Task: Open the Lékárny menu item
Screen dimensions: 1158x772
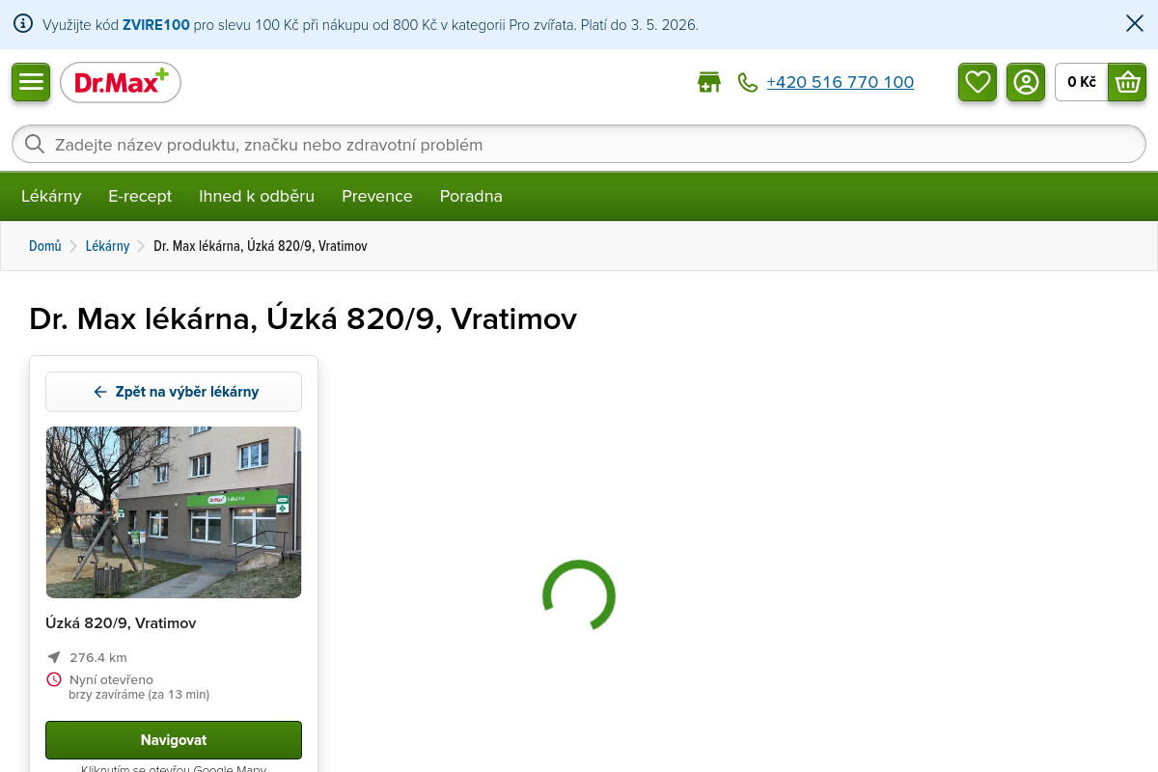Action: pos(51,196)
